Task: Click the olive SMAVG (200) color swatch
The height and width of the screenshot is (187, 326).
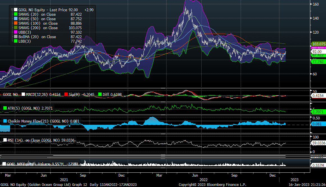Action: pos(16,28)
